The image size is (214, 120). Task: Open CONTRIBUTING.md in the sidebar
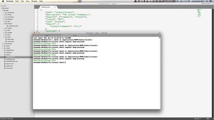click(12, 61)
